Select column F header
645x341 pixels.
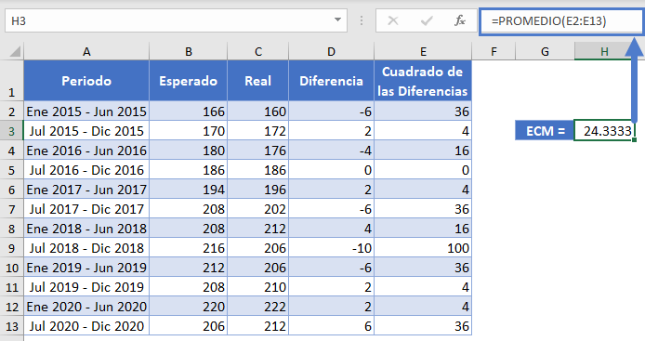pyautogui.click(x=494, y=51)
